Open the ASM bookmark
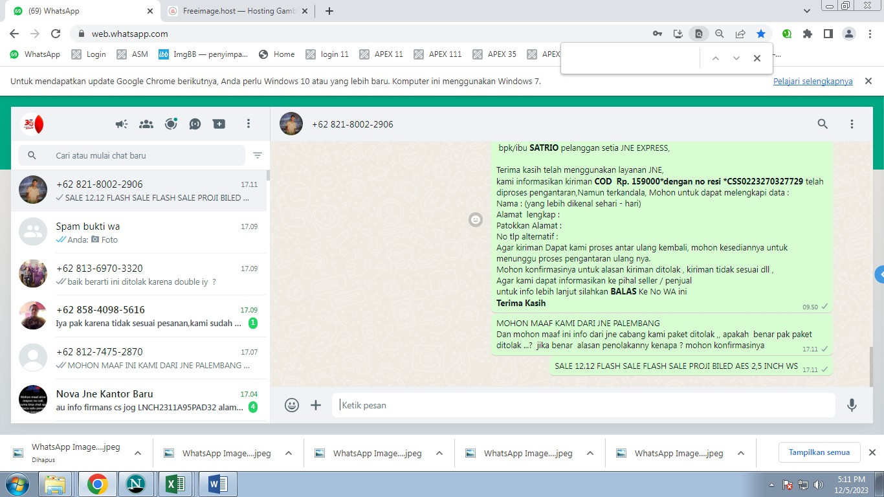The image size is (884, 497). click(133, 54)
